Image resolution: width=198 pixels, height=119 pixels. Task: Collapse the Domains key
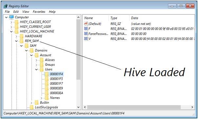pyautogui.click(x=27, y=50)
